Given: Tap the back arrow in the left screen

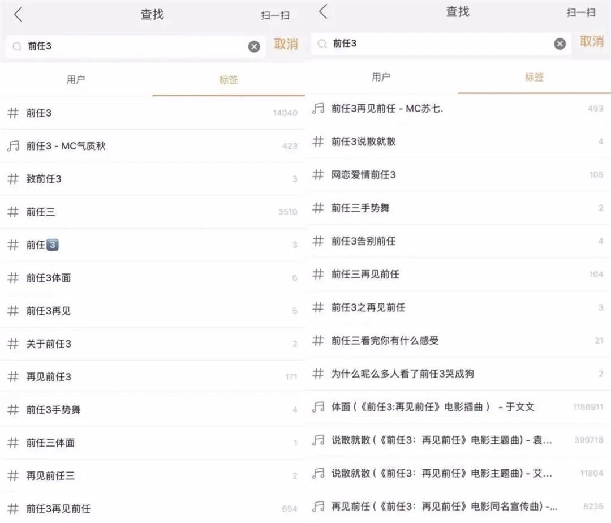Looking at the screenshot, I should 18,15.
